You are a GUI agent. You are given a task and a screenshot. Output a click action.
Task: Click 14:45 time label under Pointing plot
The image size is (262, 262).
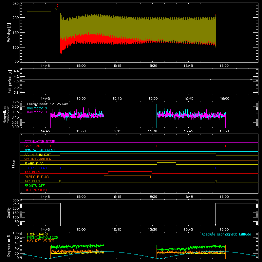pos(45,66)
